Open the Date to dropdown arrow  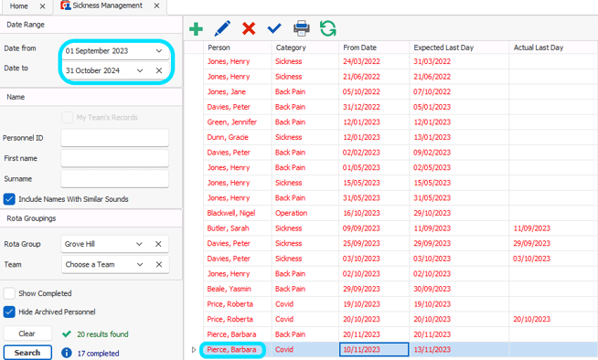140,70
